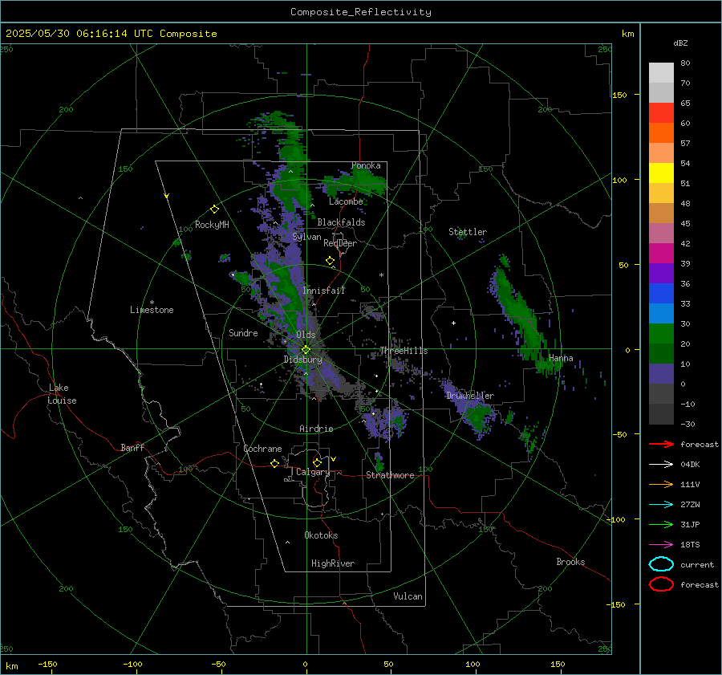This screenshot has height=675, width=722.
Task: Click the Strathmore town label
Action: pos(390,475)
